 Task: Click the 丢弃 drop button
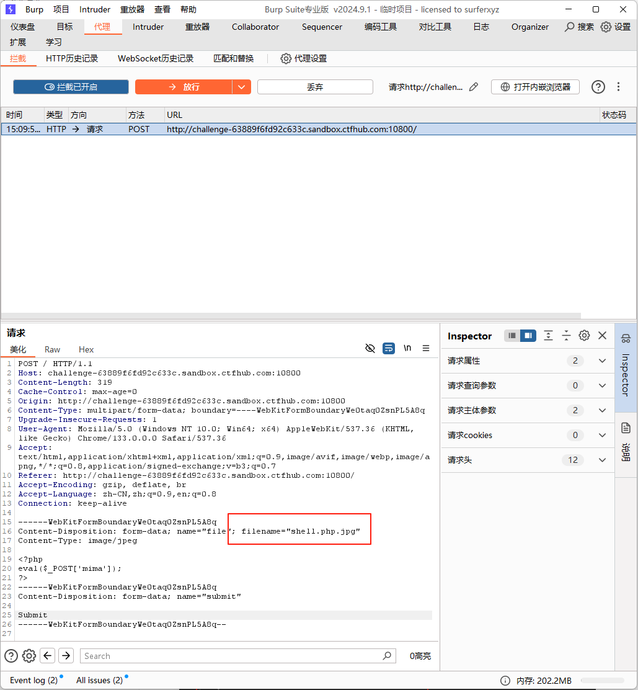(315, 87)
